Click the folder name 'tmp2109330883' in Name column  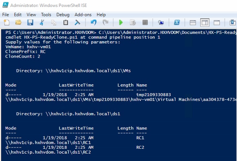pos(153,95)
